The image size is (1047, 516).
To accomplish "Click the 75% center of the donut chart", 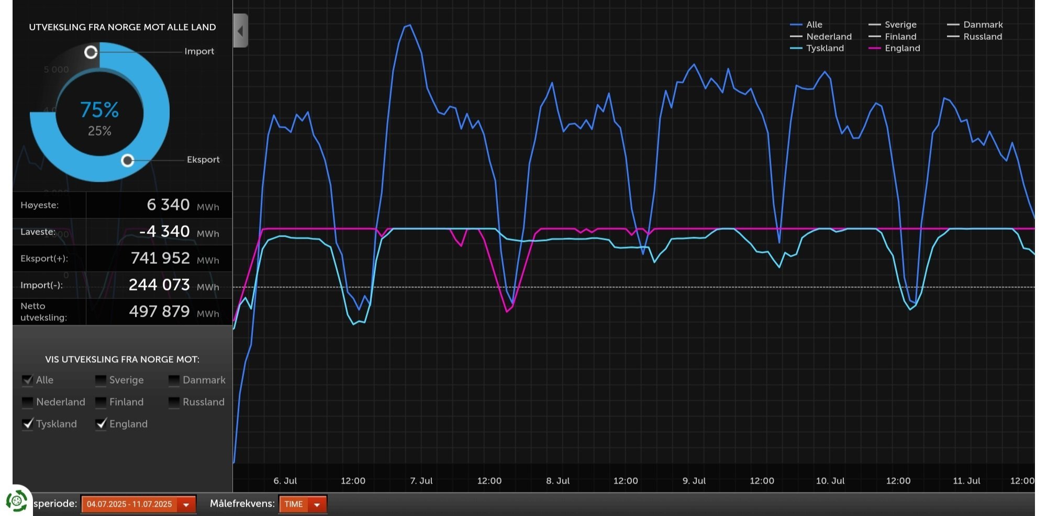I will [x=99, y=110].
